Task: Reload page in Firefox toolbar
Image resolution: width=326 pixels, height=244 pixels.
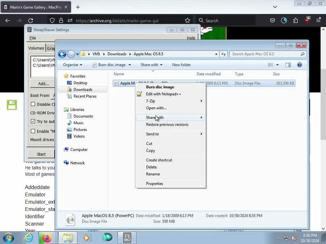Action: coord(31,21)
